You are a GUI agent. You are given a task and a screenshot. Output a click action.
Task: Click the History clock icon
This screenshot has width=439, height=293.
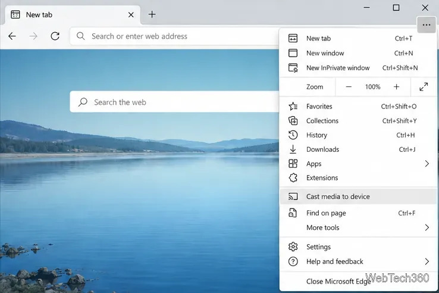click(x=293, y=135)
